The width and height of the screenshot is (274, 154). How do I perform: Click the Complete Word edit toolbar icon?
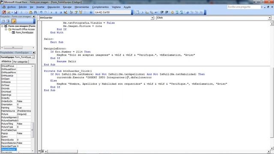[156, 12]
